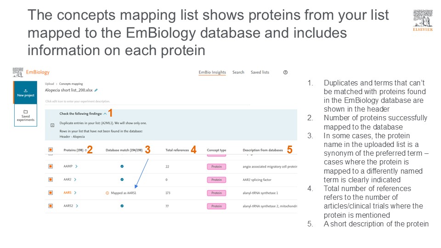Click the pink Protein tag for AAR2
This screenshot has width=441, height=248.
point(216,180)
